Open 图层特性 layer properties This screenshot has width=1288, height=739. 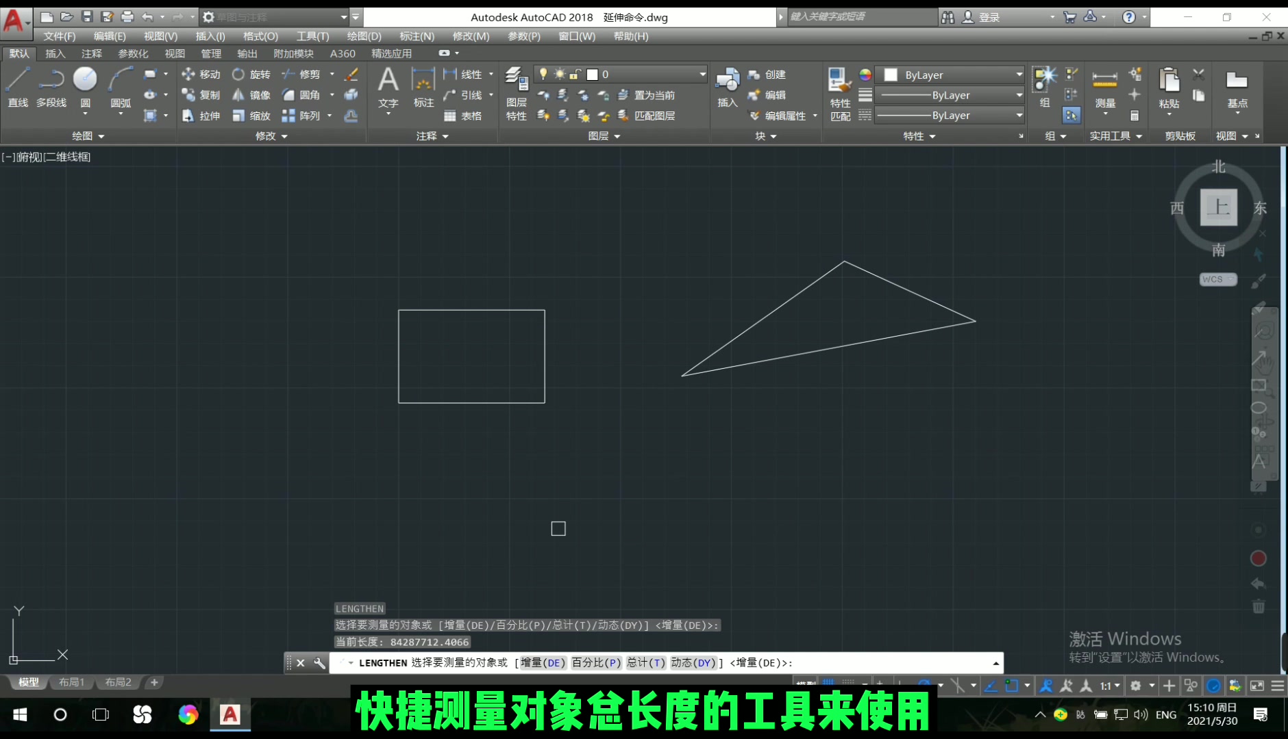click(517, 93)
